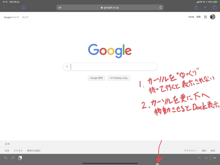Open the 規約 footer link
The image size is (220, 165).
pos(204,150)
